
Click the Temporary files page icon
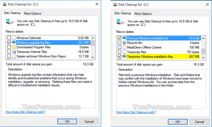point(124,52)
